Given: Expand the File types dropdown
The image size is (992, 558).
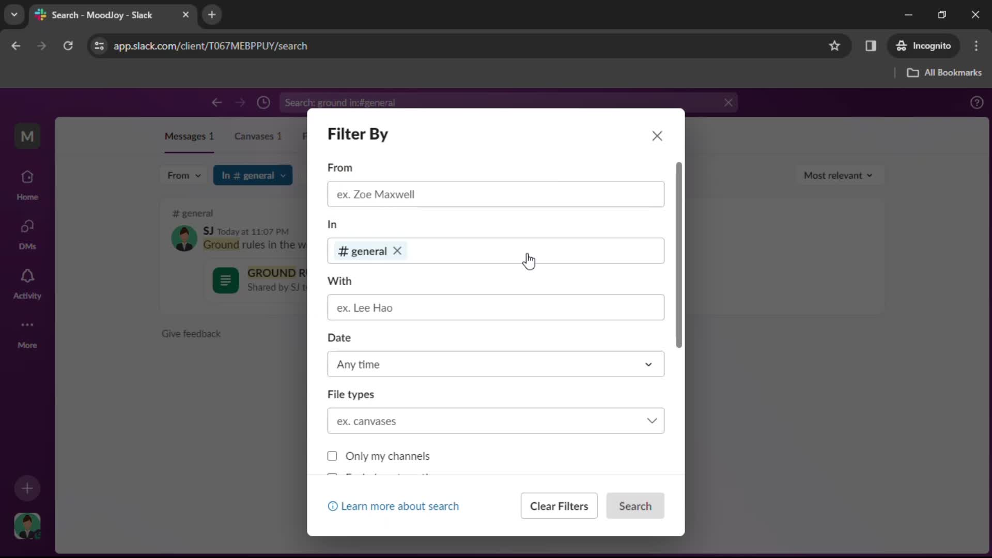Looking at the screenshot, I should (x=496, y=421).
